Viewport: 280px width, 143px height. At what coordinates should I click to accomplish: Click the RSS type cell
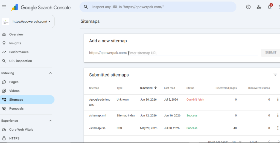pyautogui.click(x=119, y=128)
